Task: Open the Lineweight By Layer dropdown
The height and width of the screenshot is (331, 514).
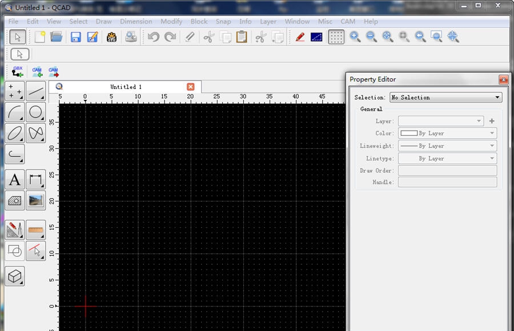Action: pyautogui.click(x=447, y=146)
